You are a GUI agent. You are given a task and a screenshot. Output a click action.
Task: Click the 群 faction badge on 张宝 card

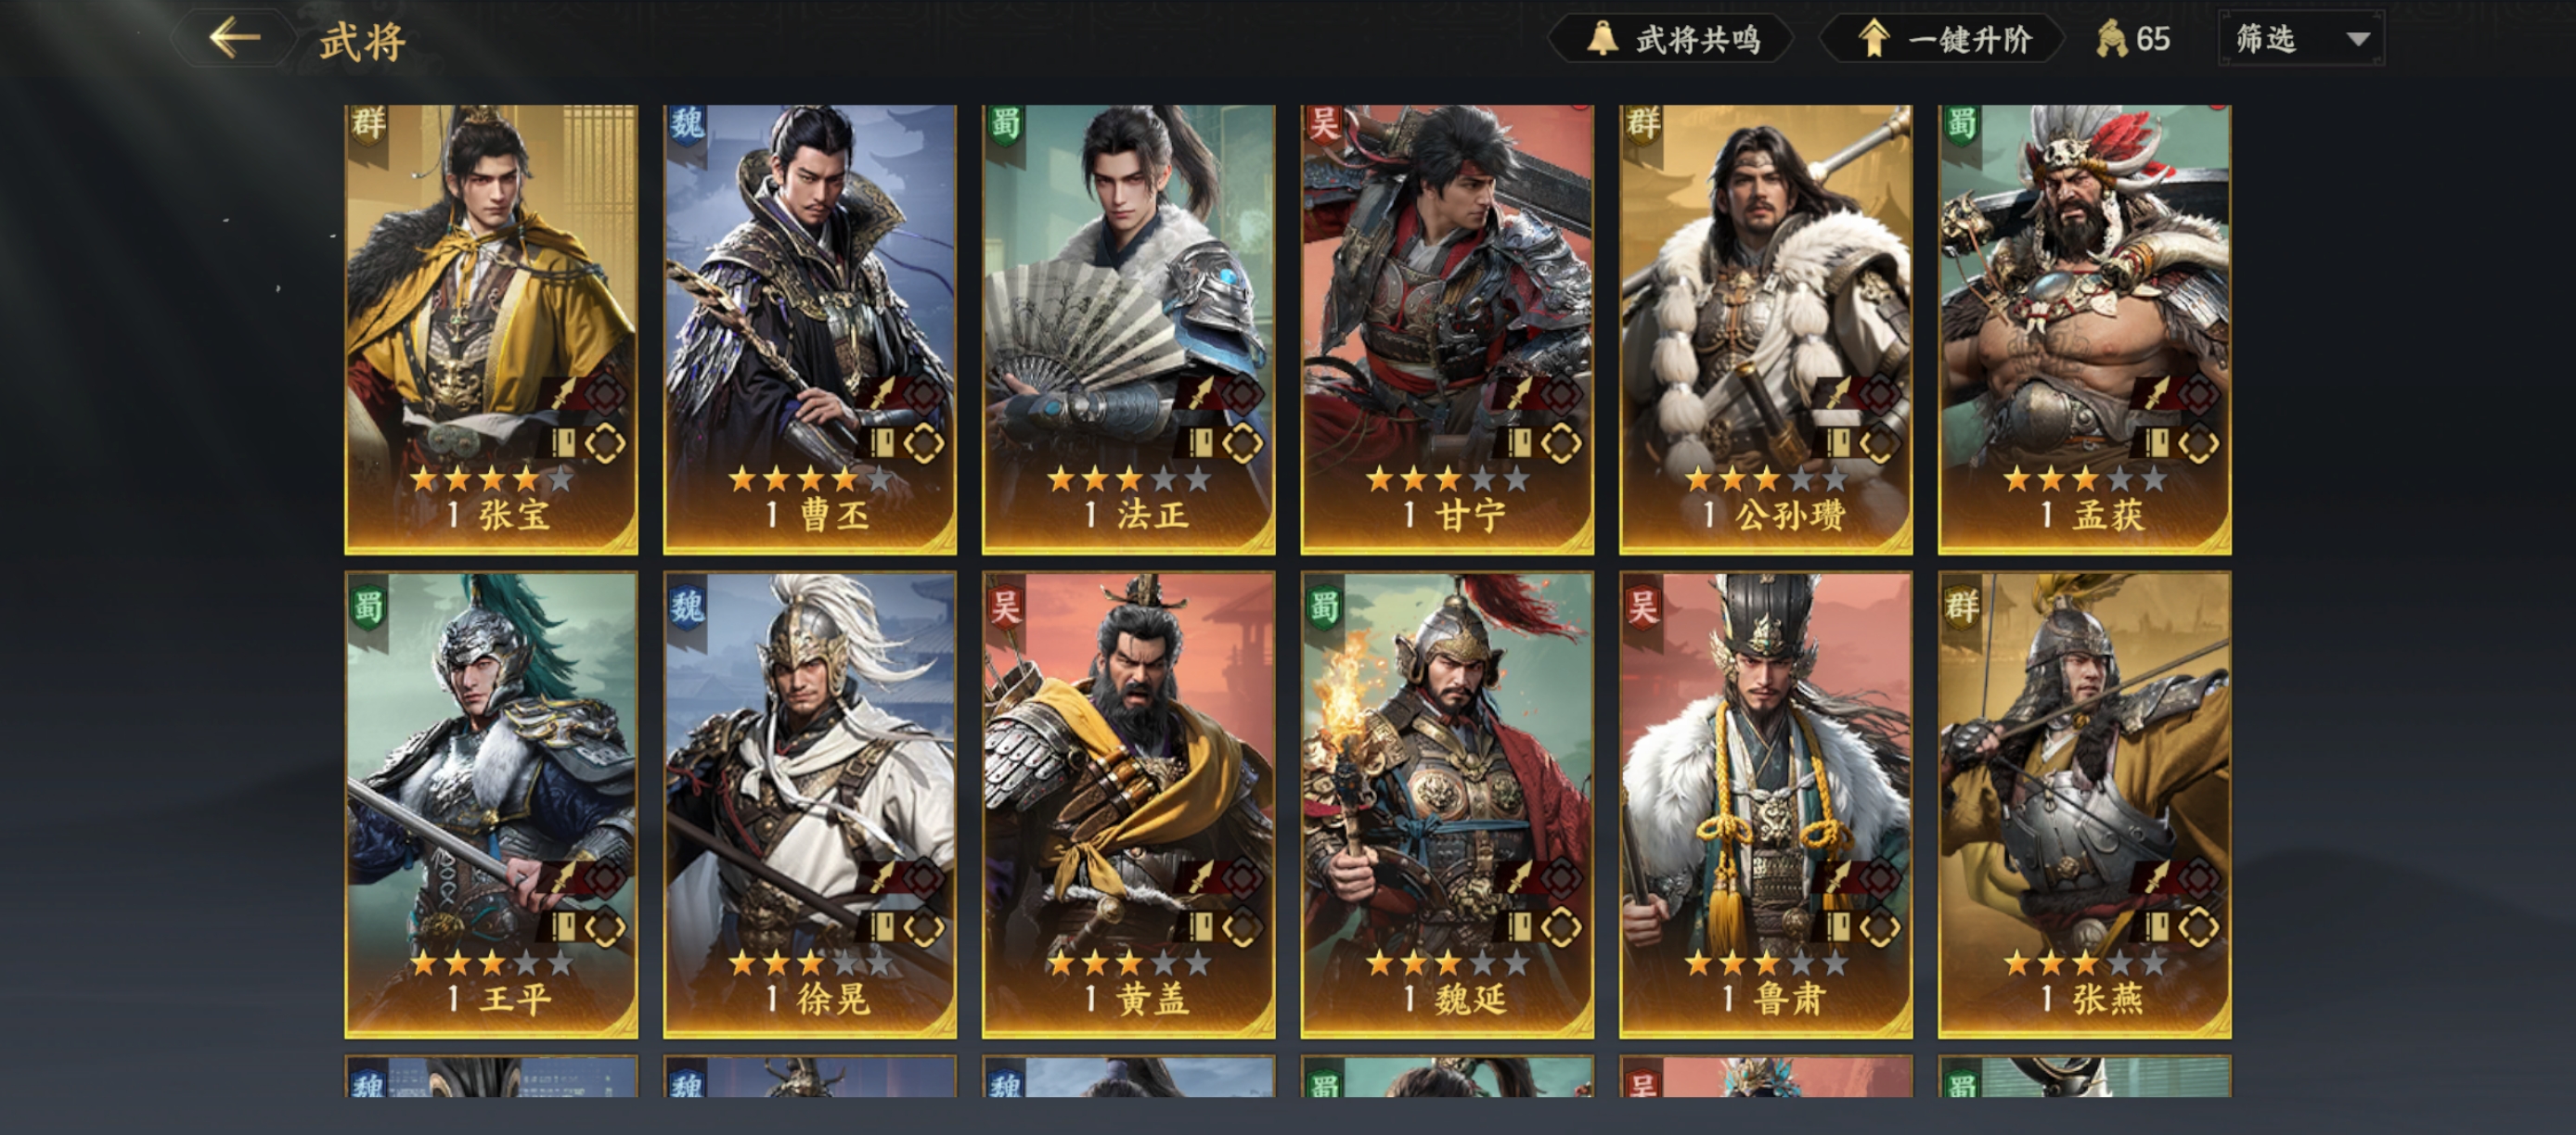pos(368,125)
